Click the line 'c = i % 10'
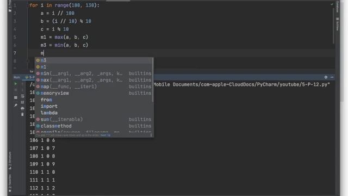The width and height of the screenshot is (348, 196). [x=54, y=29]
